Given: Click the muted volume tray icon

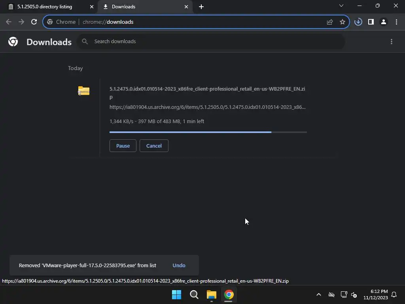Looking at the screenshot, I should pos(354,294).
